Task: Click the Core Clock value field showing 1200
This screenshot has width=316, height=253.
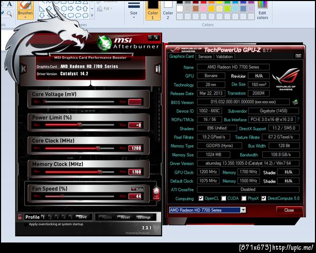Action: pyautogui.click(x=136, y=149)
